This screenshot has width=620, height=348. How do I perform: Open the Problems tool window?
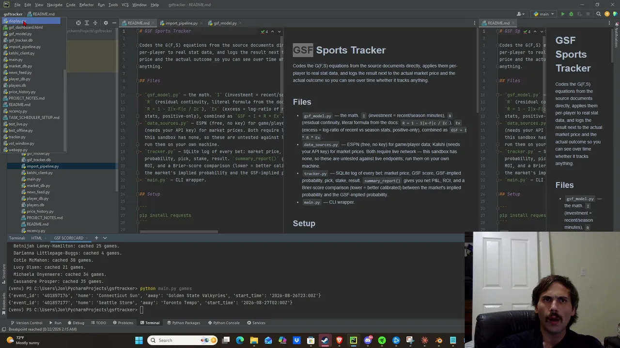(123, 323)
